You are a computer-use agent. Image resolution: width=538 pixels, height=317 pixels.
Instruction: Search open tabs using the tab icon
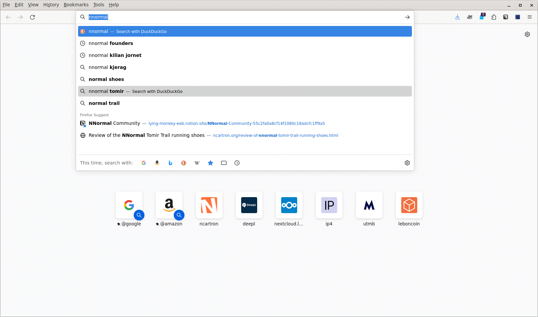click(224, 163)
